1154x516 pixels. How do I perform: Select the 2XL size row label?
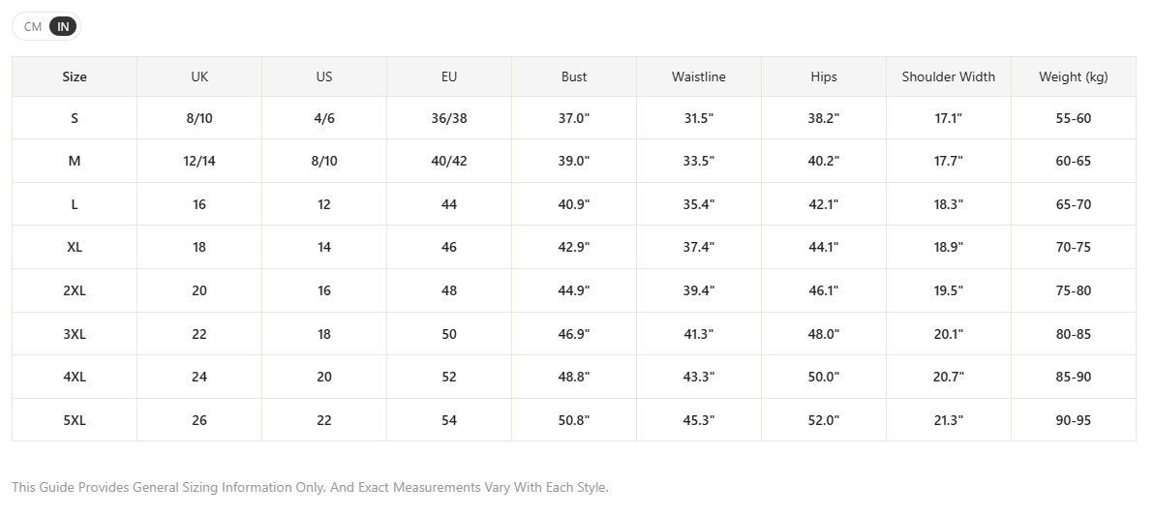coord(75,290)
